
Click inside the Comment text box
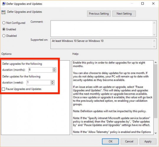pos(101,29)
